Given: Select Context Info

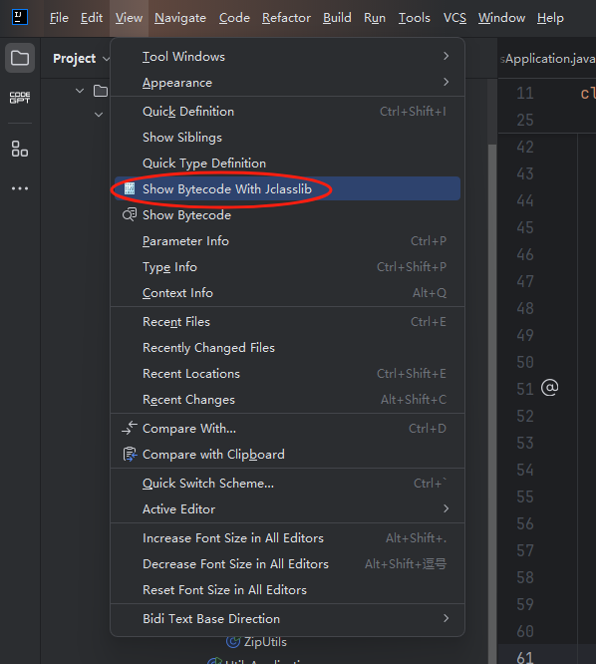Looking at the screenshot, I should (x=287, y=292).
